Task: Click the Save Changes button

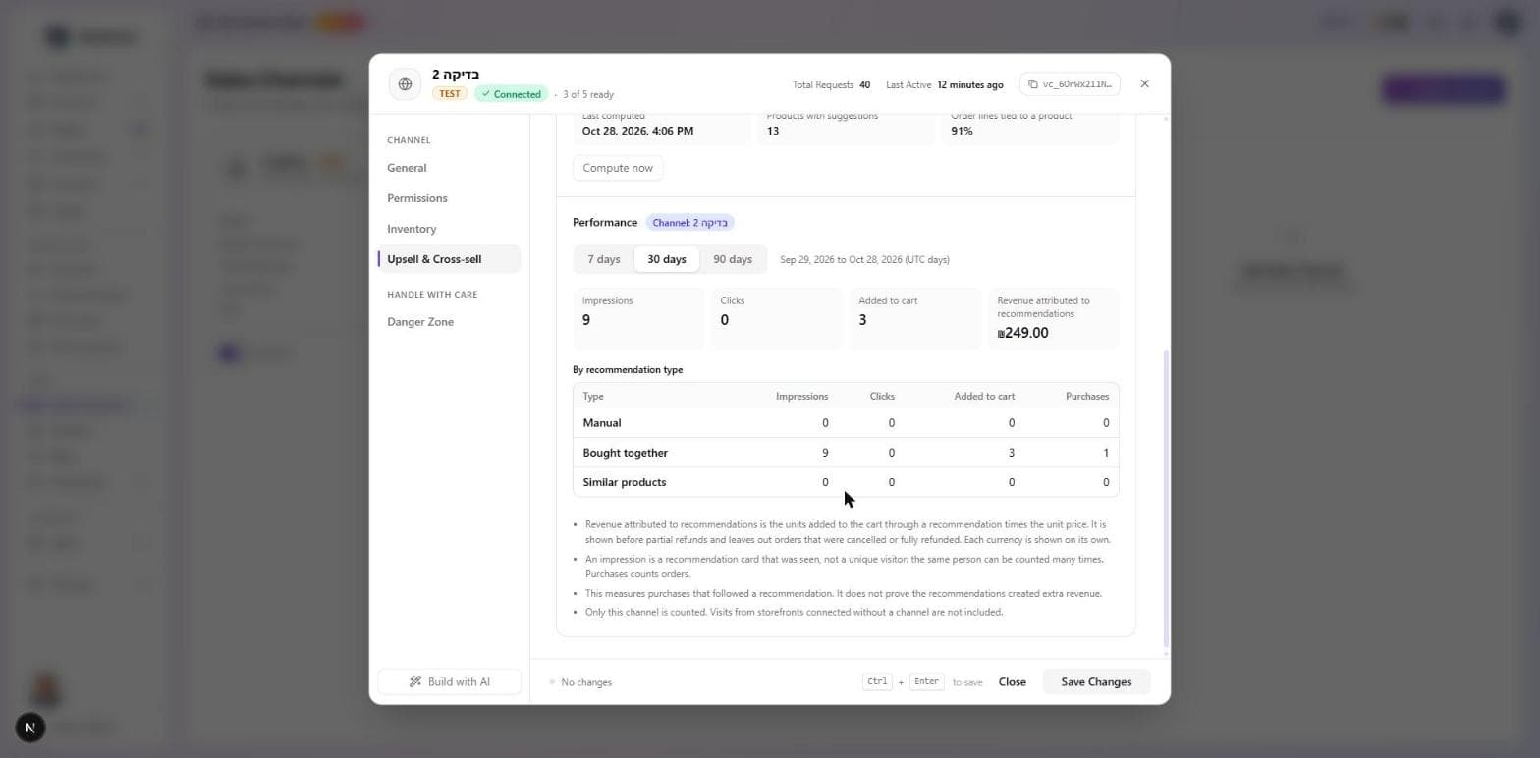Action: coord(1096,682)
